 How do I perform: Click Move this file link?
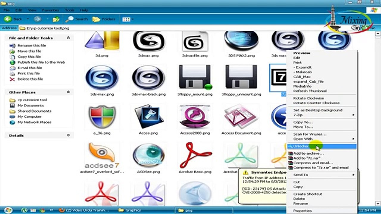[29, 51]
